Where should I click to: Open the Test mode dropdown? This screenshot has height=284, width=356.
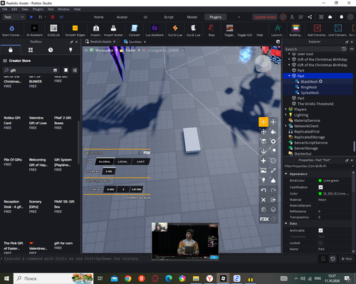pos(14,17)
